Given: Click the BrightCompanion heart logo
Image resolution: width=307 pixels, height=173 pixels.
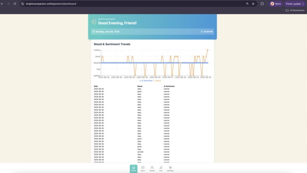Looking at the screenshot, I should (x=94, y=22).
